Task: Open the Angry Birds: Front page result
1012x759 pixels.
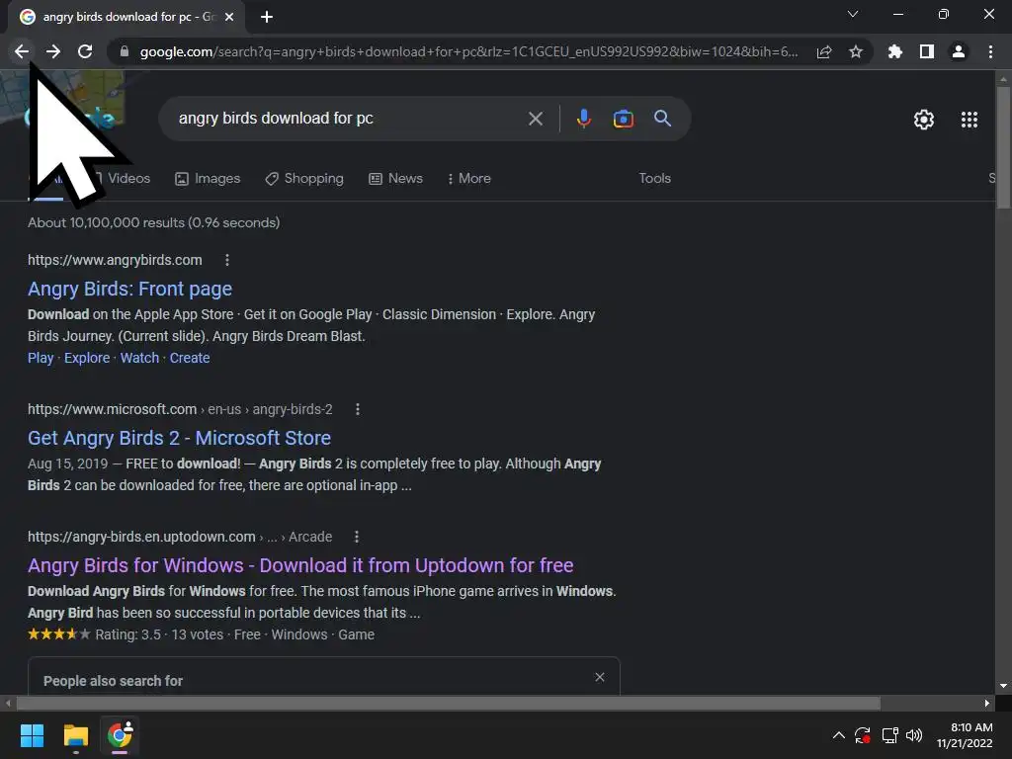Action: point(129,289)
